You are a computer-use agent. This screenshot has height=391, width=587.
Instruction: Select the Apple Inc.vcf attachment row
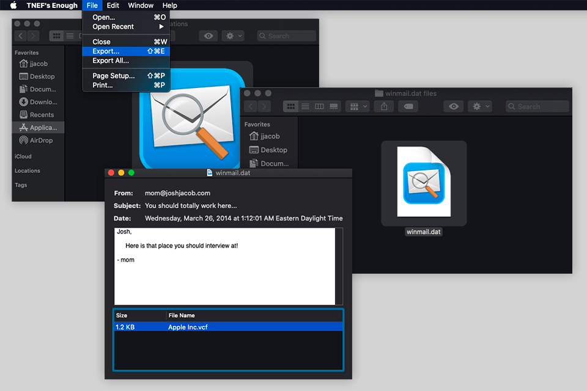pyautogui.click(x=228, y=327)
